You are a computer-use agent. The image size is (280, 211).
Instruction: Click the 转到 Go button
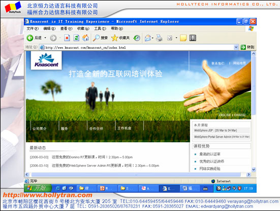[247, 47]
